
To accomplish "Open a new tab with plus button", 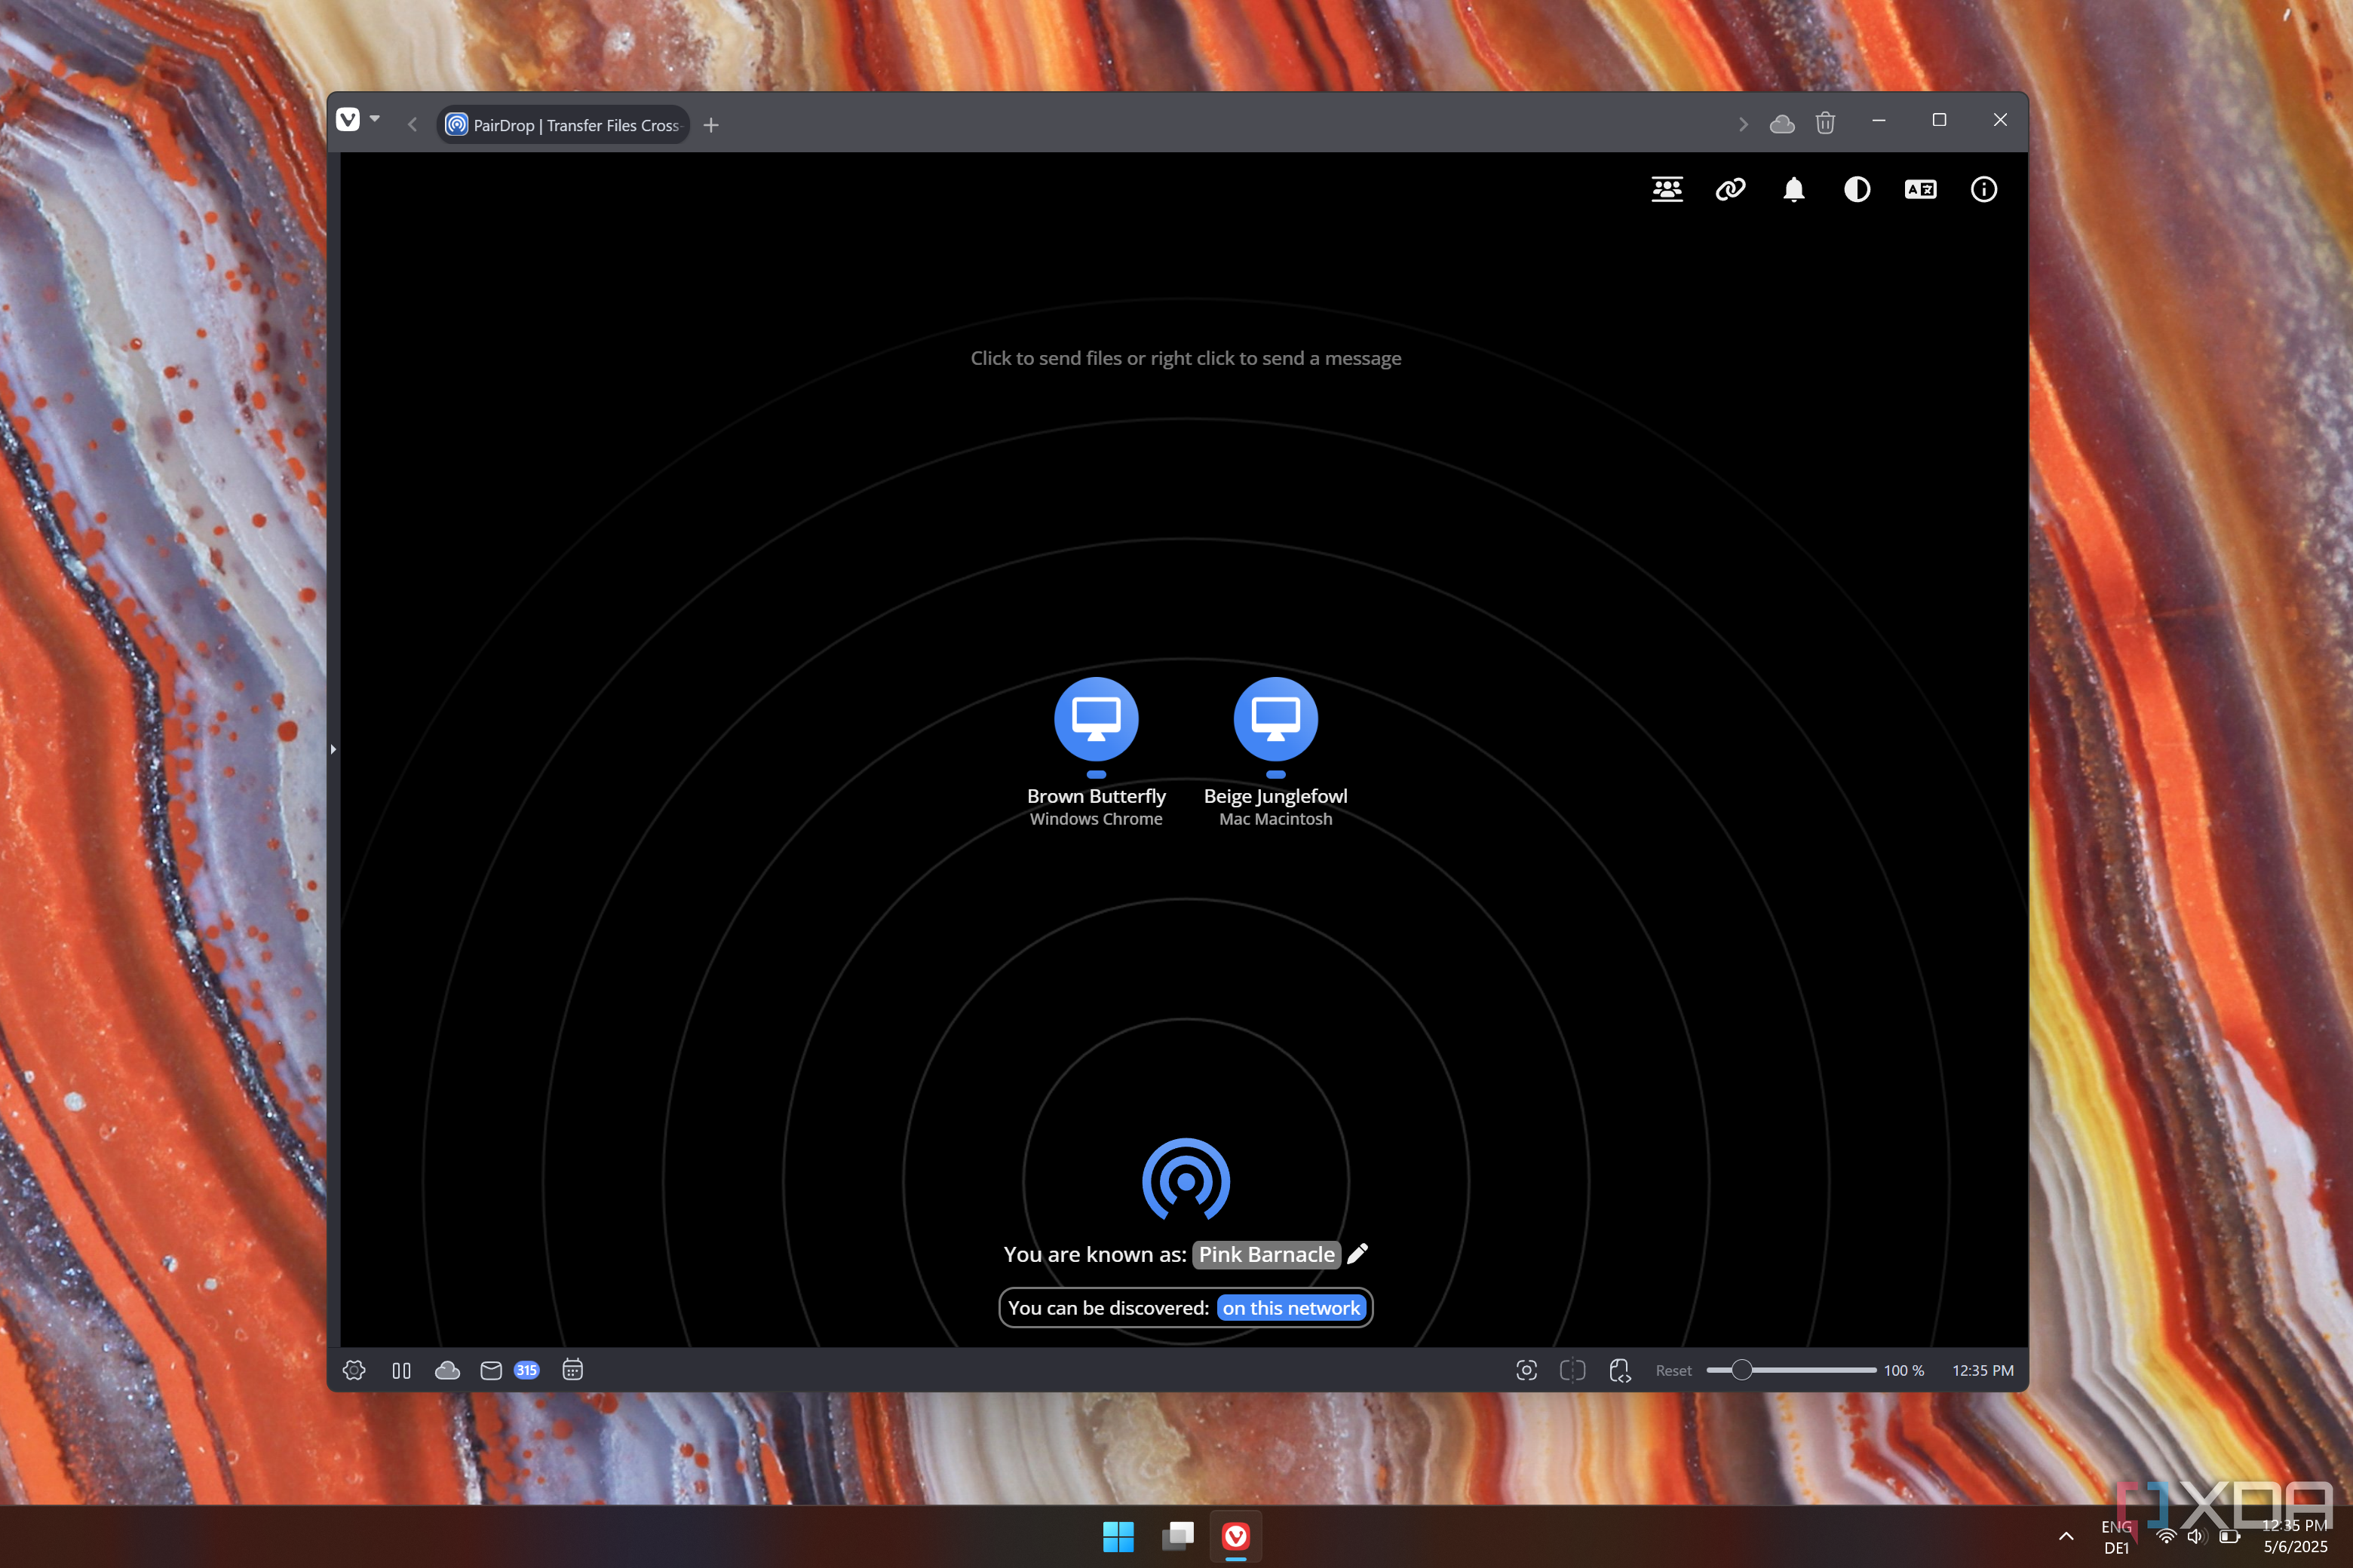I will pyautogui.click(x=711, y=125).
